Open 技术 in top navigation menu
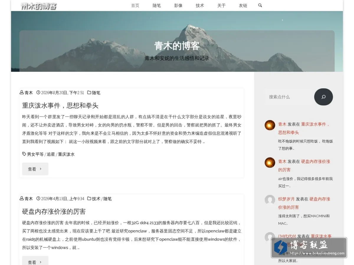 200,6
